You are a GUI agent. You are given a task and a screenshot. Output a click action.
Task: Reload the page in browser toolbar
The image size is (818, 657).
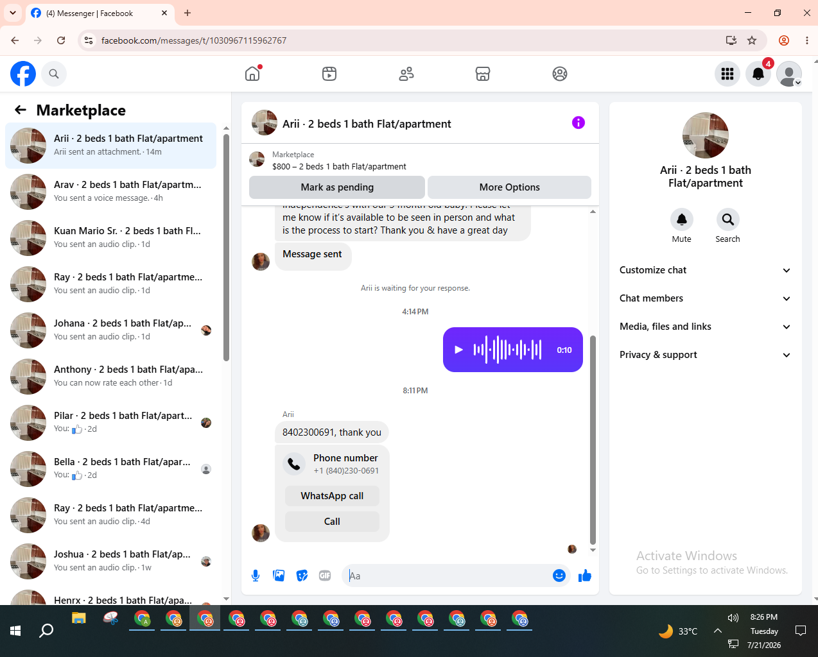point(61,40)
